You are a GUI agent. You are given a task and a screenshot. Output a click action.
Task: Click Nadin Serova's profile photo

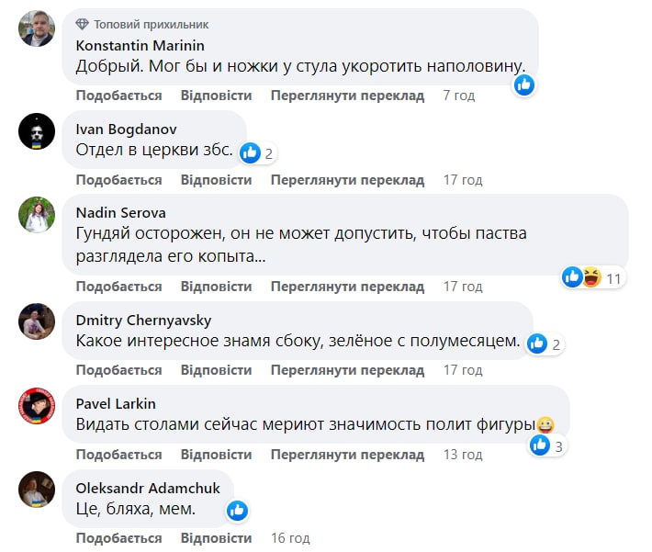37,215
